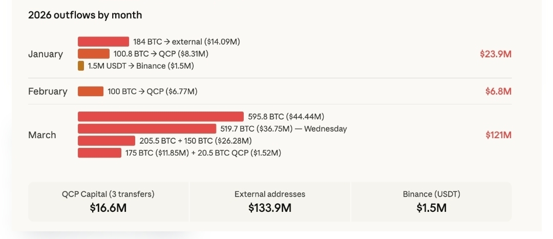Select the 100.8 BTC QCP orange bar
Image resolution: width=553 pixels, height=239 pixels.
click(94, 54)
